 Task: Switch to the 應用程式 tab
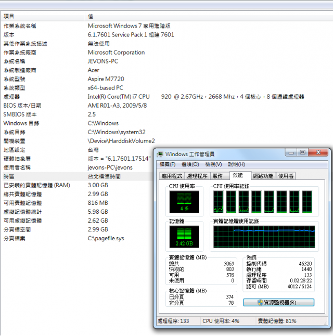[x=172, y=176]
